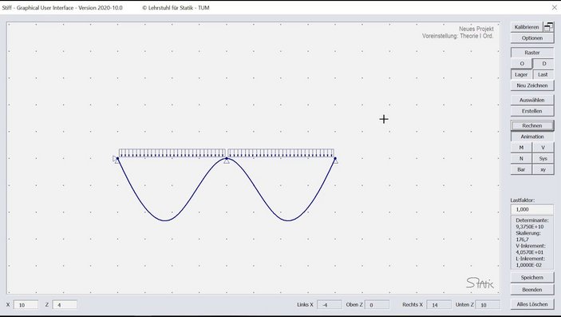Click the Unten Z field
The image size is (561, 317).
pos(488,305)
